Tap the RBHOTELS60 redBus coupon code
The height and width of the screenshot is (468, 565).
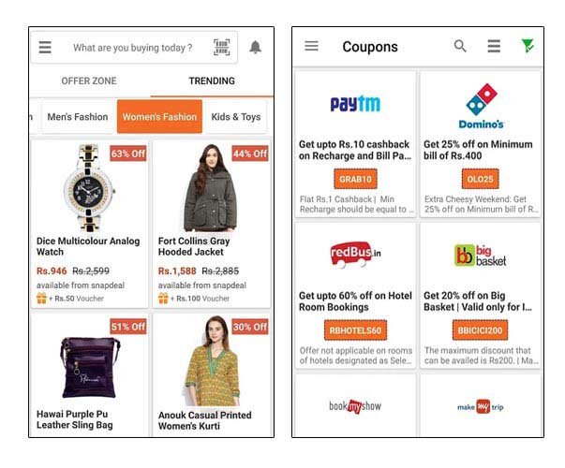pos(355,330)
